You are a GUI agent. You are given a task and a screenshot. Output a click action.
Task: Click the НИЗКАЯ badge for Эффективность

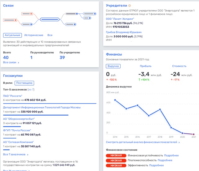point(116,165)
